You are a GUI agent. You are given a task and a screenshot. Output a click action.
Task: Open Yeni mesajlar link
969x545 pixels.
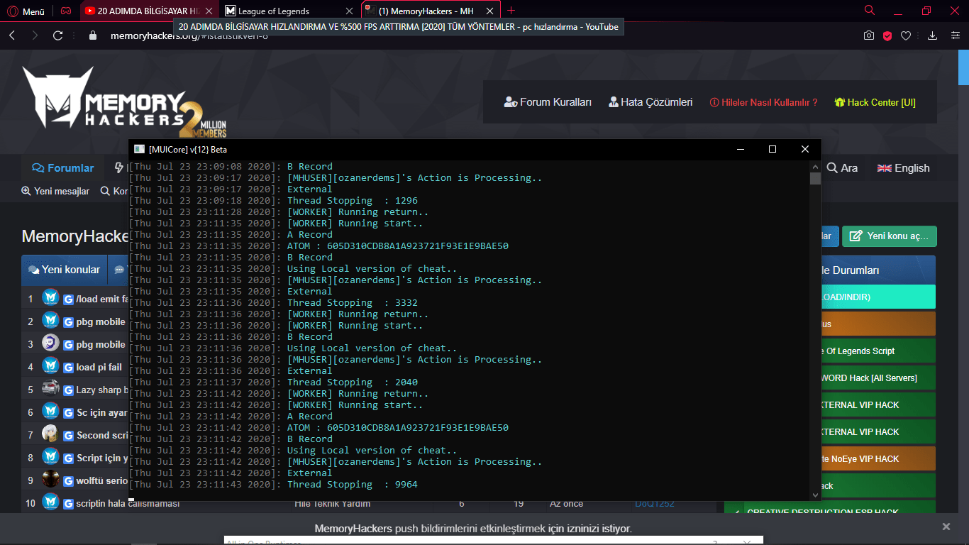click(x=55, y=192)
